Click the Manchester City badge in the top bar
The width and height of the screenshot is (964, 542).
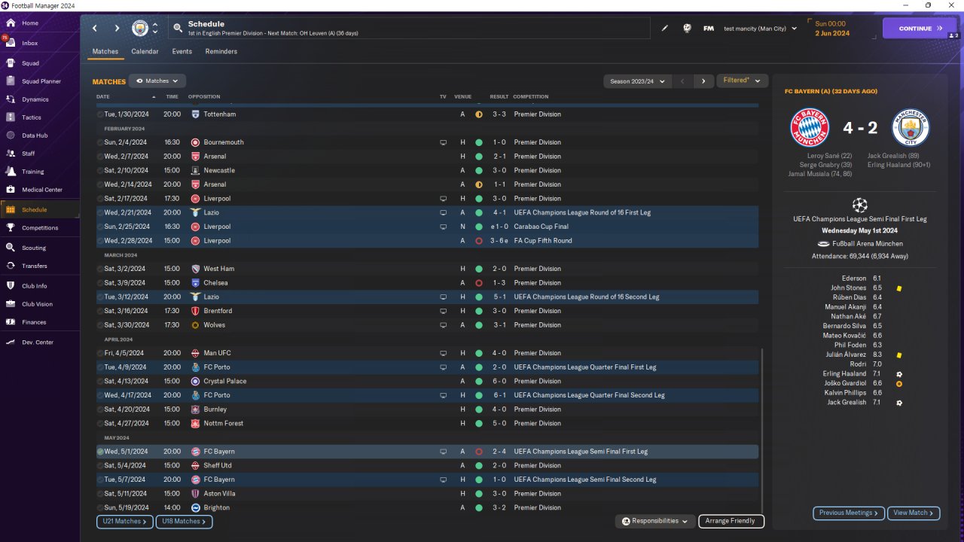pos(140,29)
